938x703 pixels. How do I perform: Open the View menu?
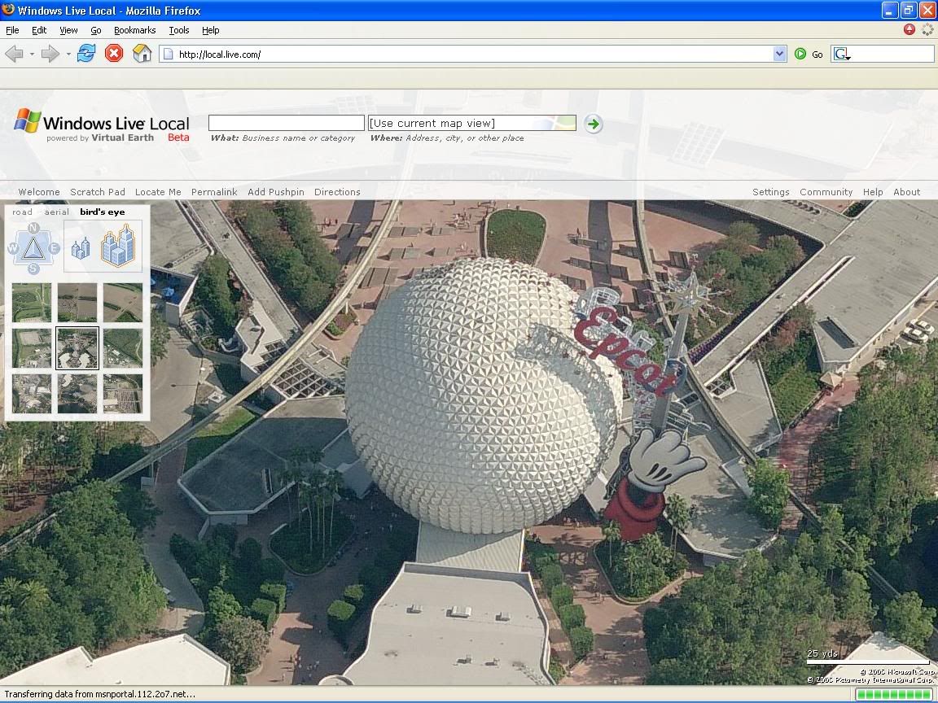(68, 30)
